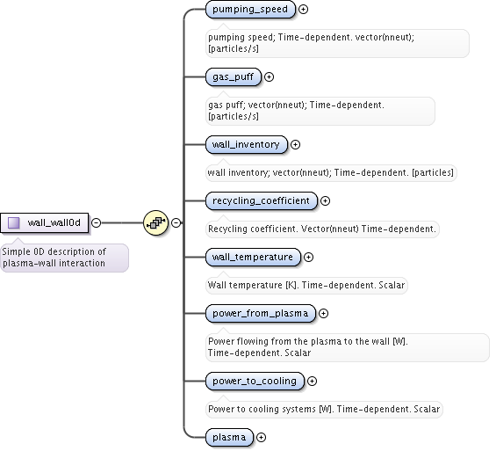The image size is (496, 451).
Task: Select the wall_temperature element
Action: click(253, 258)
